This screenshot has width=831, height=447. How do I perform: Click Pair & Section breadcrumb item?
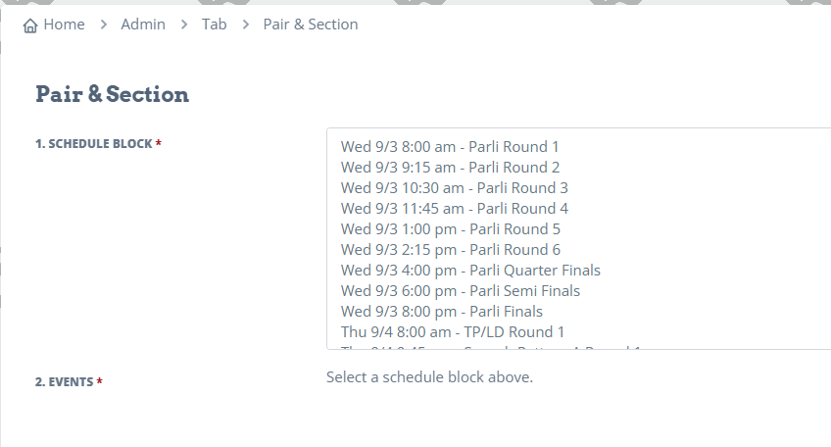(x=311, y=25)
